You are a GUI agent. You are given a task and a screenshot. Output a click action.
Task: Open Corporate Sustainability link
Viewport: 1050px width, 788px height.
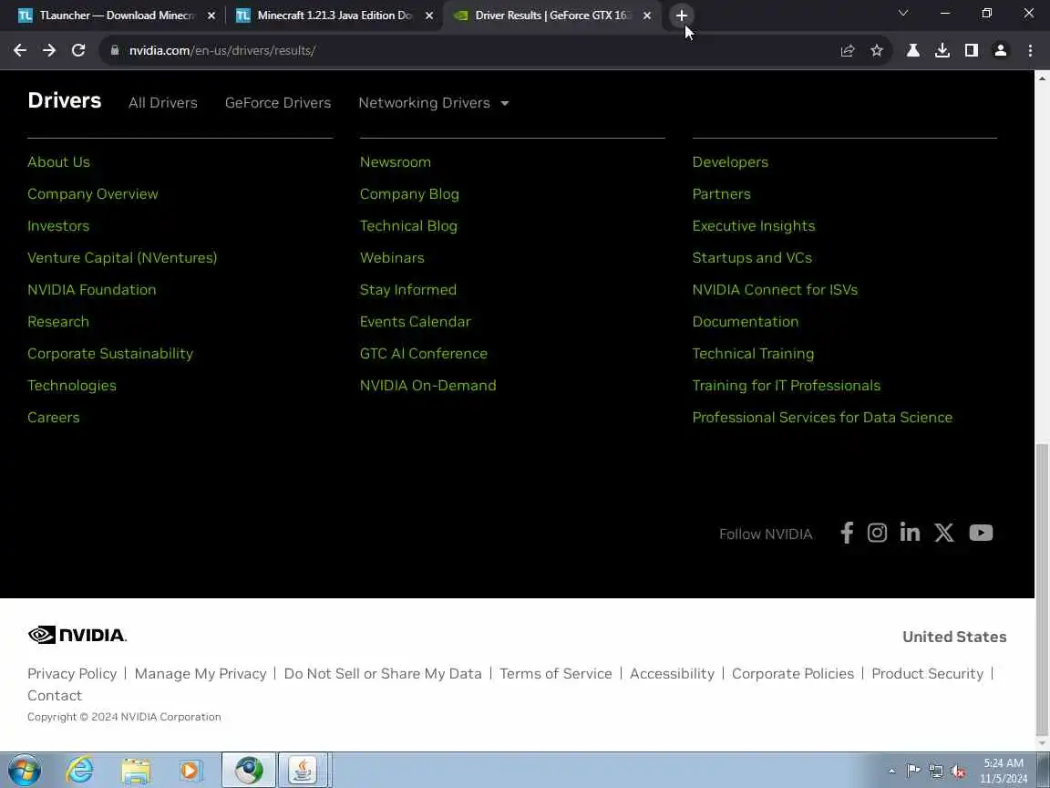pos(110,354)
